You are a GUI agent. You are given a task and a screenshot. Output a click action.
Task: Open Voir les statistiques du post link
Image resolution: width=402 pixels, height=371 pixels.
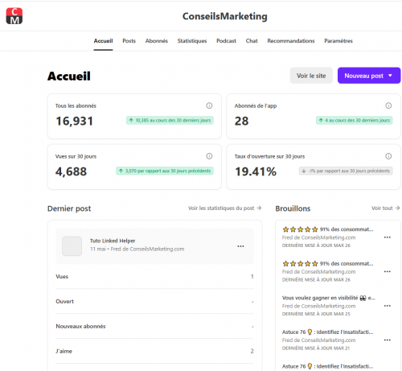point(224,208)
